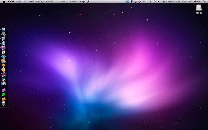Screen dimensions: 208x130
Task: Open the Mail eagle stamp icon
Action: (x=3, y=39)
